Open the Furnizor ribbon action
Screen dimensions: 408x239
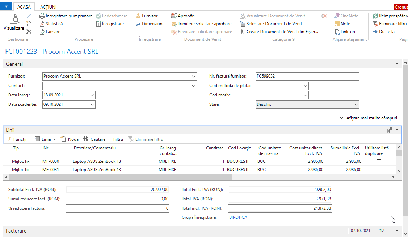coord(147,16)
